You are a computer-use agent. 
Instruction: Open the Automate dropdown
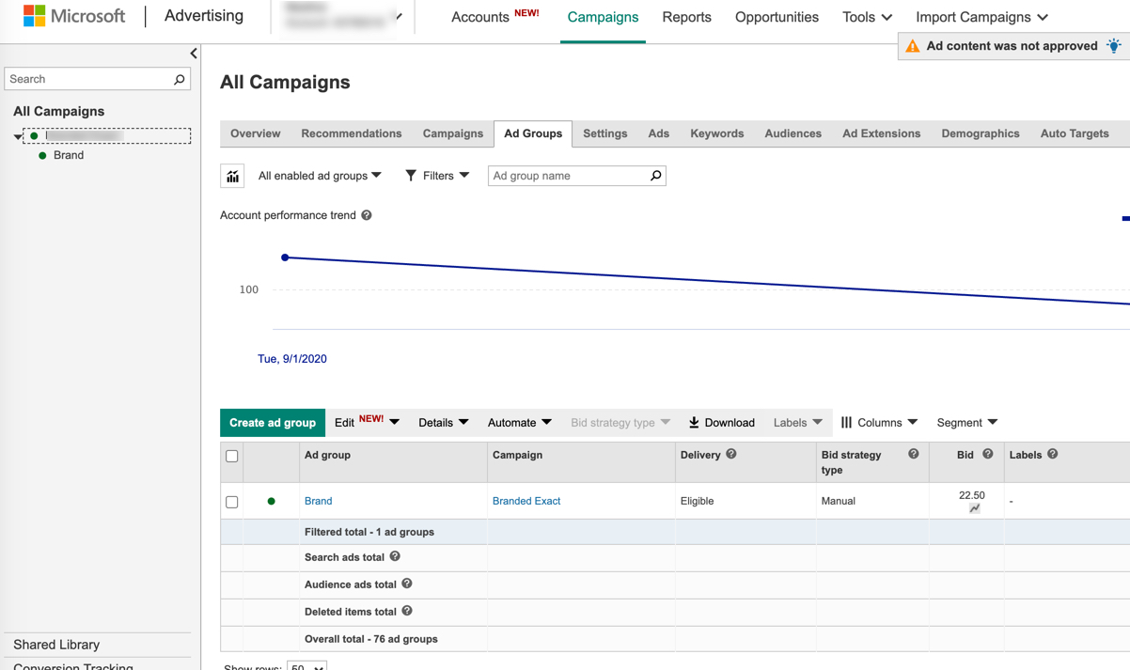519,423
